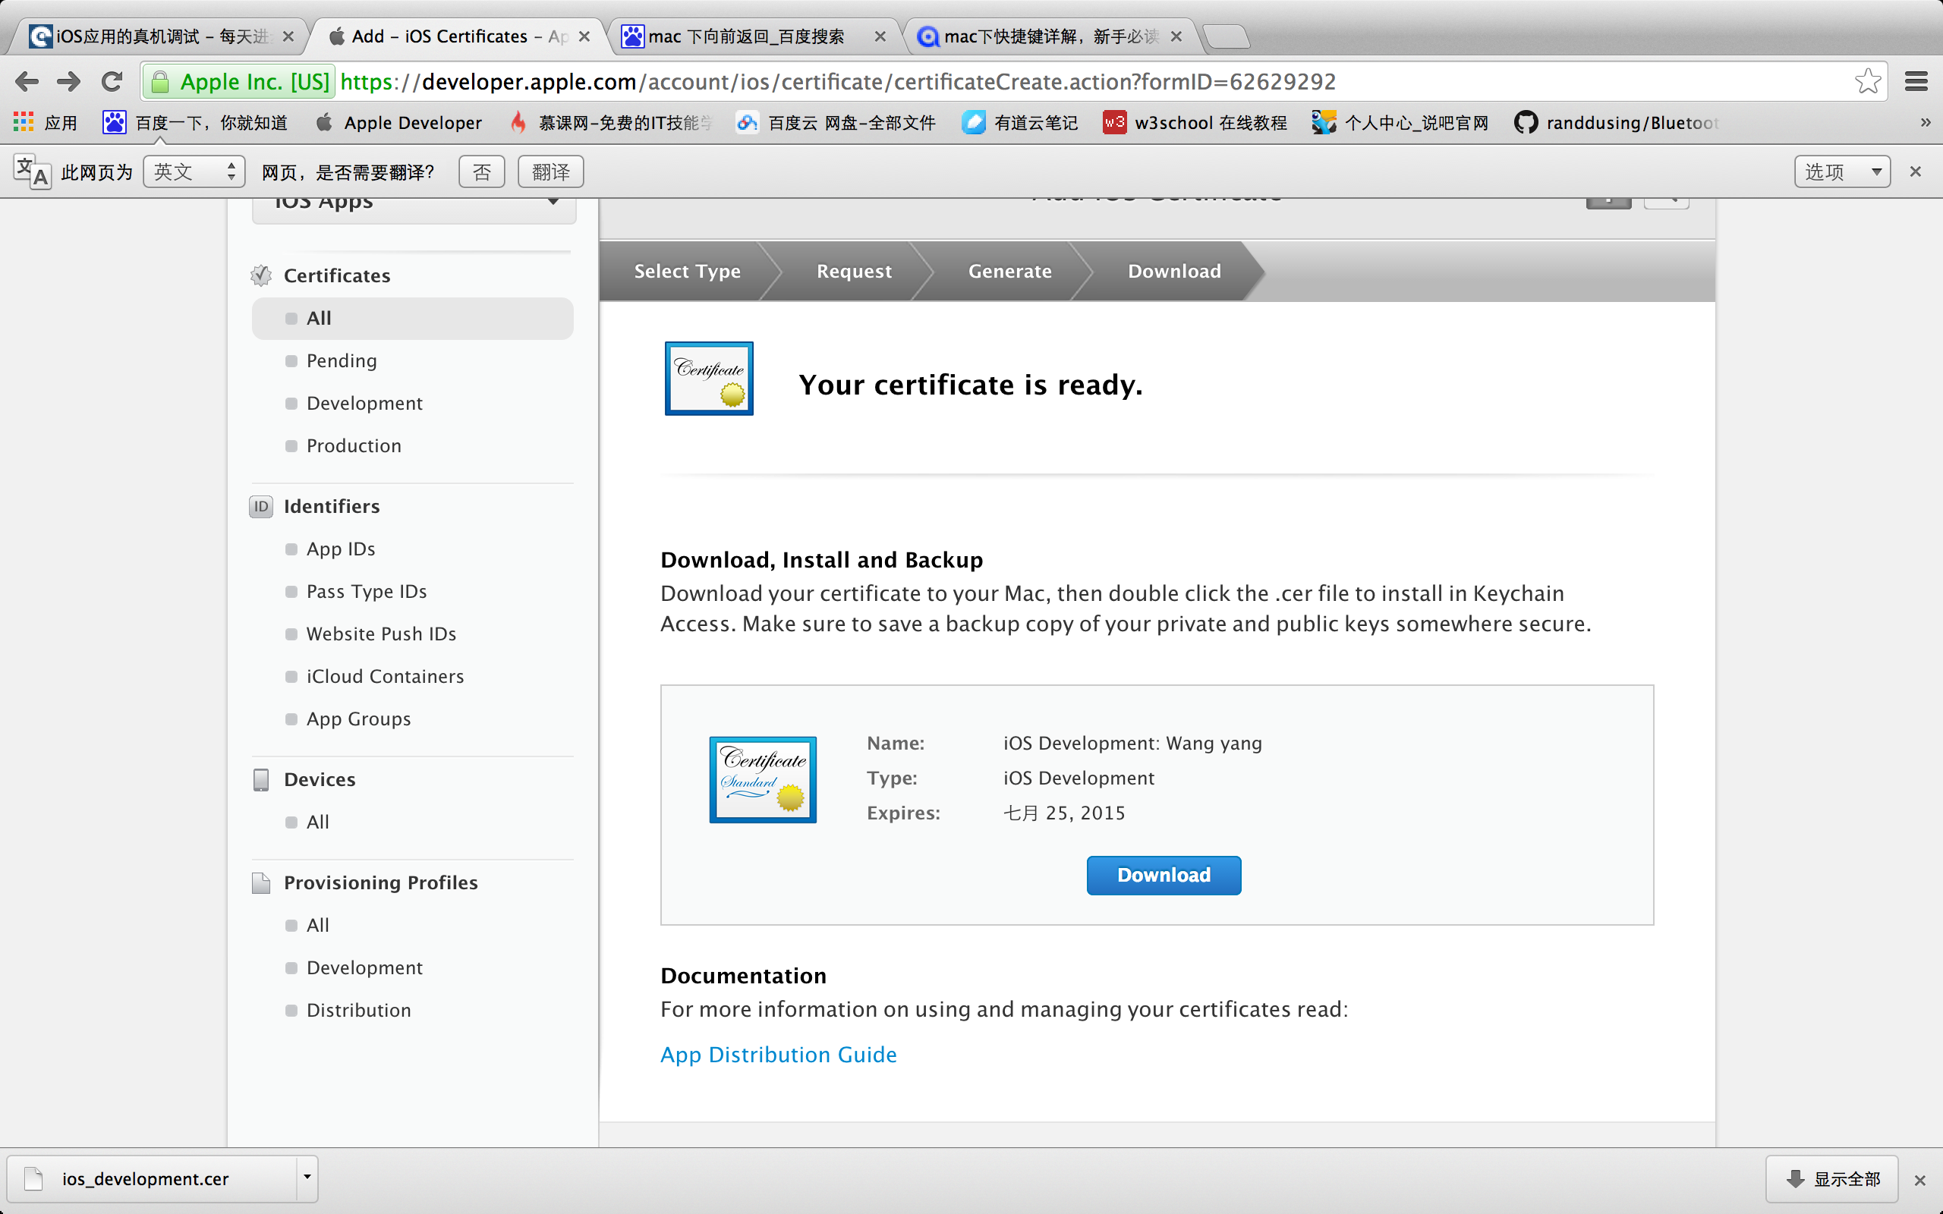Bookmark this page with the star icon
The height and width of the screenshot is (1214, 1943).
tap(1867, 81)
